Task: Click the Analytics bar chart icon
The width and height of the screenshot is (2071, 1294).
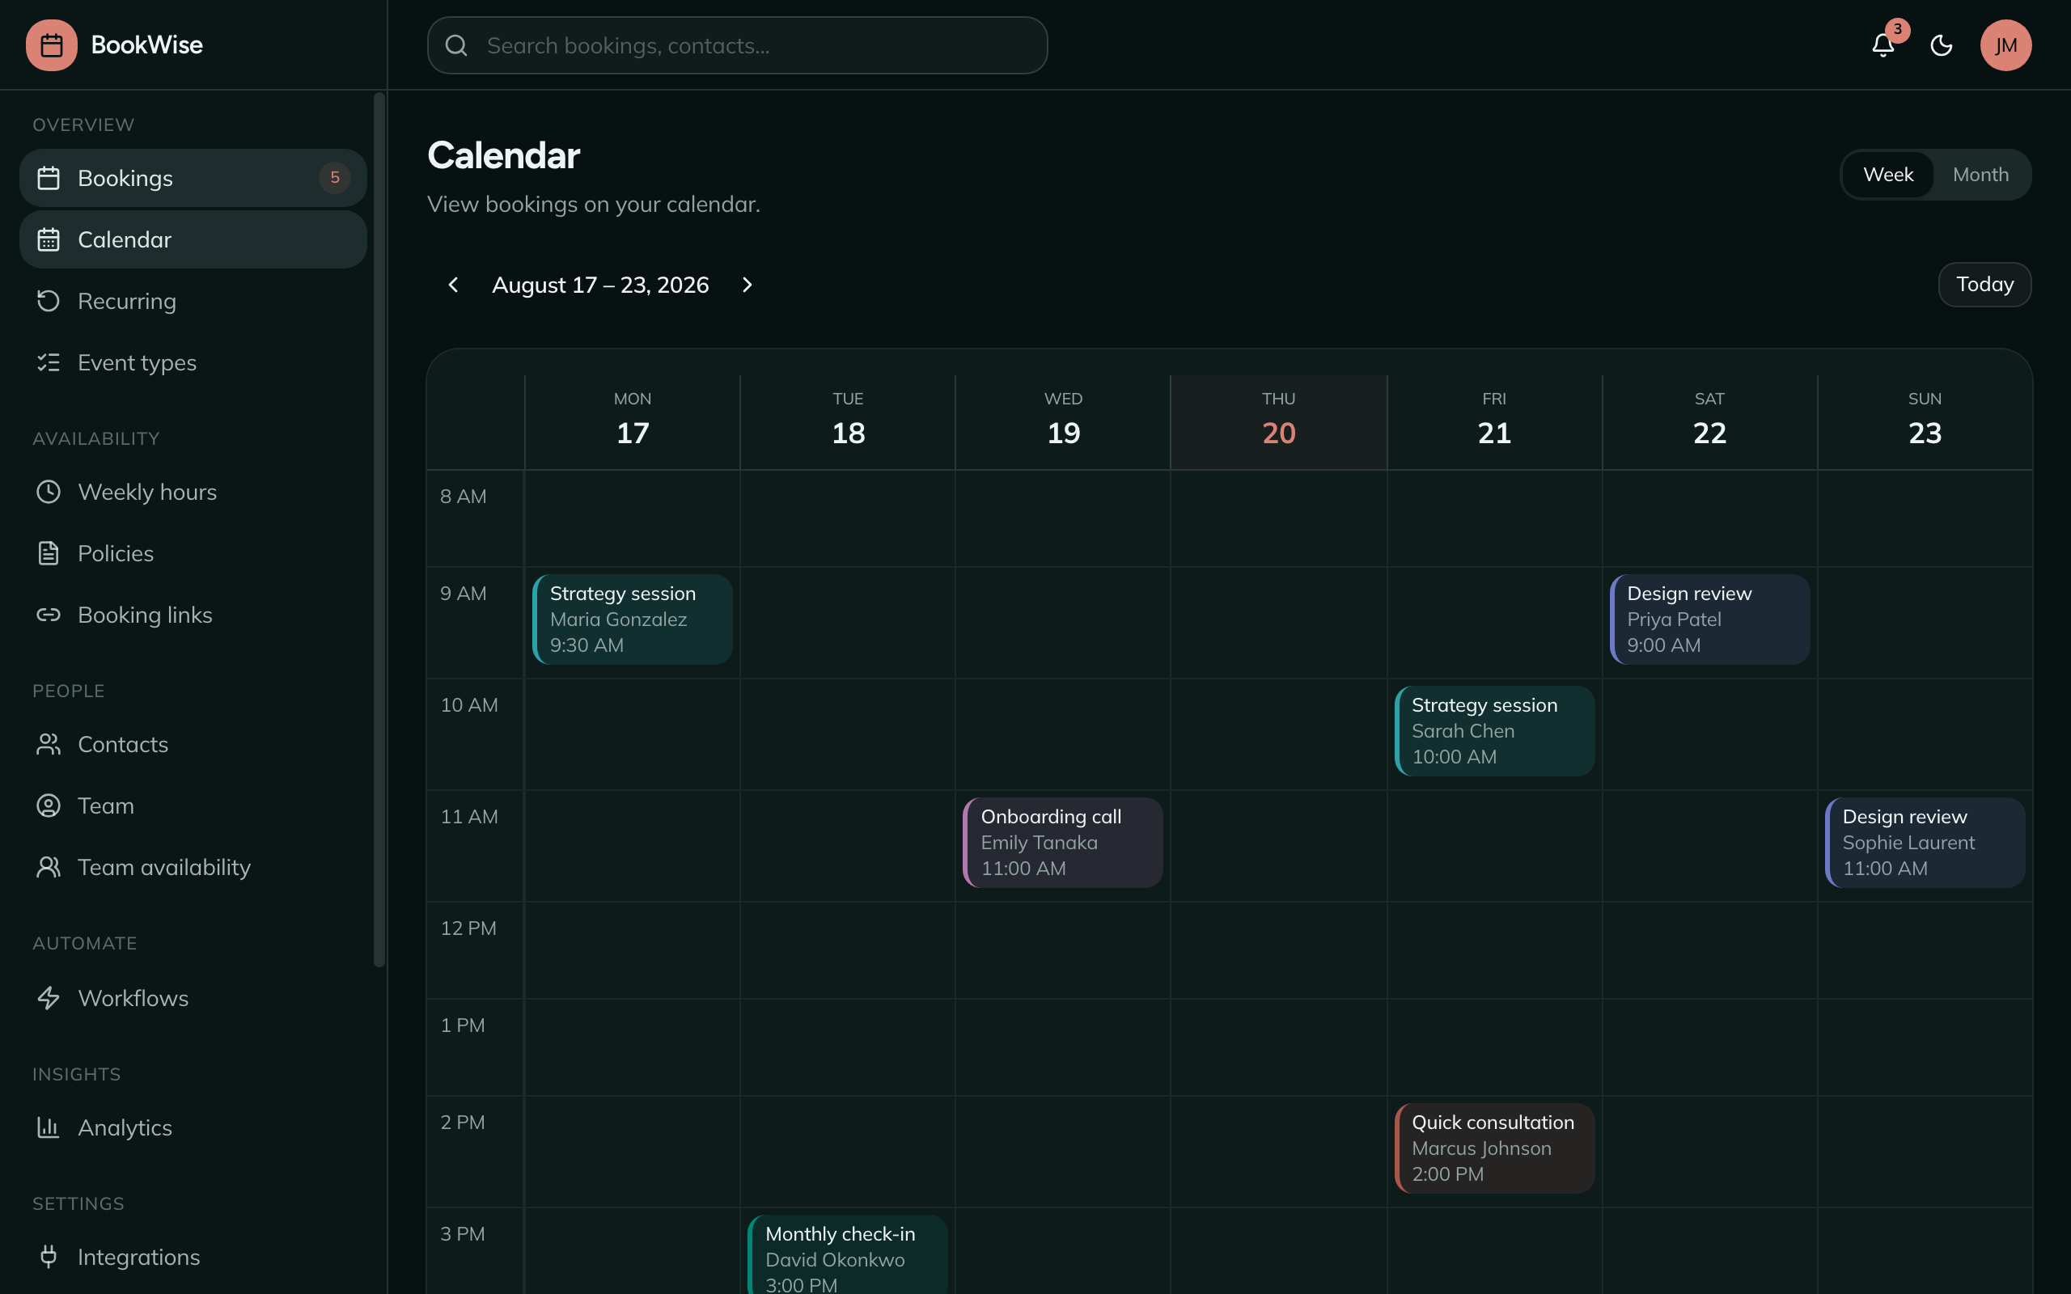Action: point(49,1128)
